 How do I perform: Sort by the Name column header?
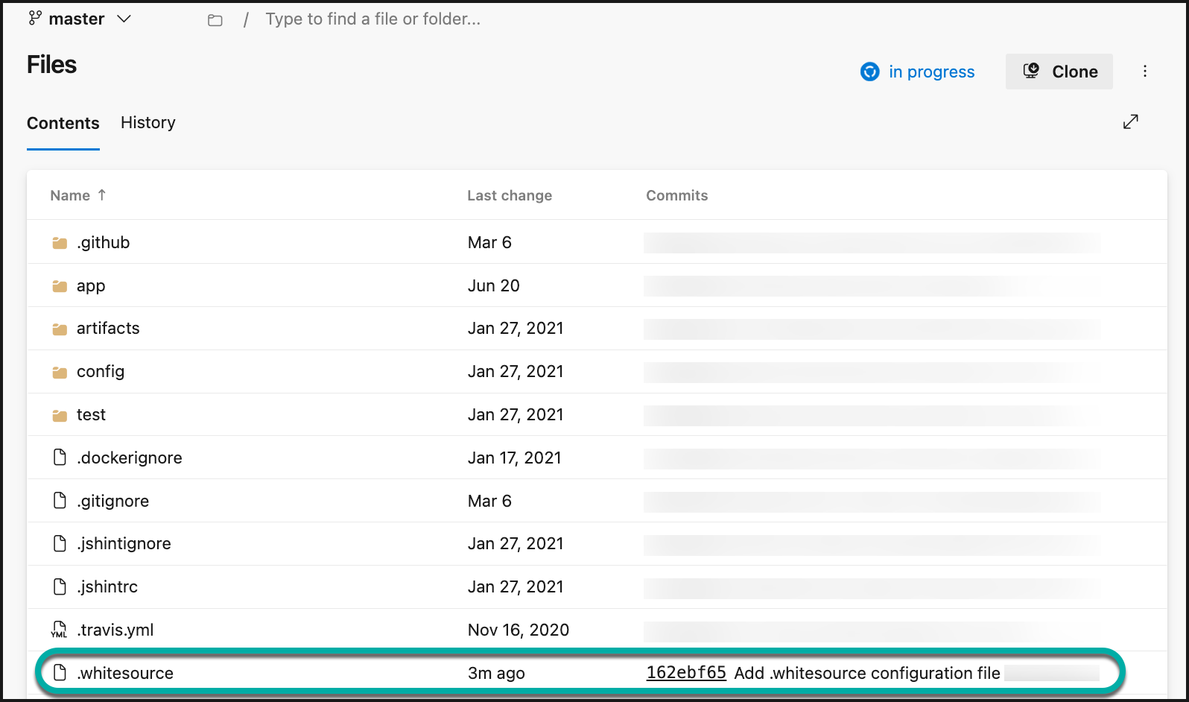click(x=70, y=195)
